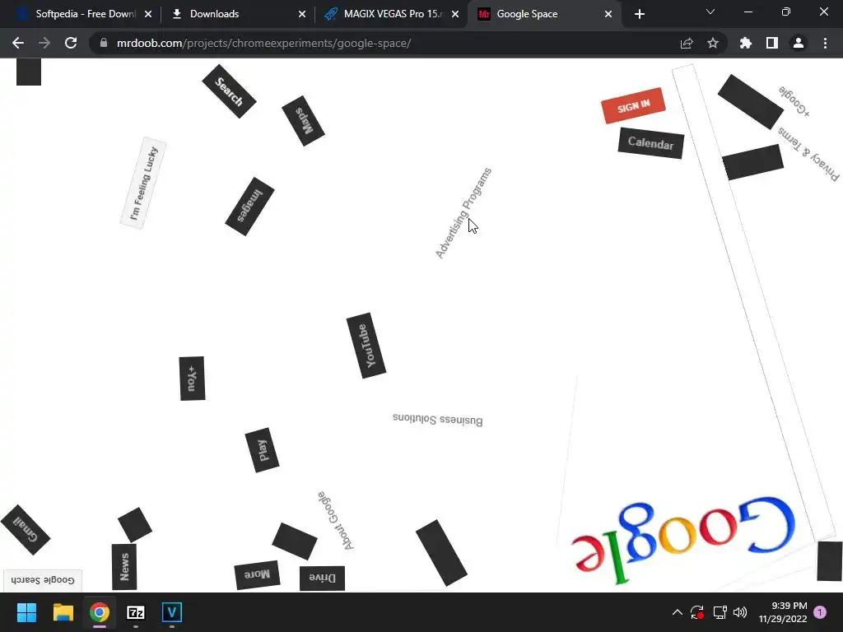Screen dimensions: 843x632
Task: Click the red SIGN IN button
Action: point(633,106)
